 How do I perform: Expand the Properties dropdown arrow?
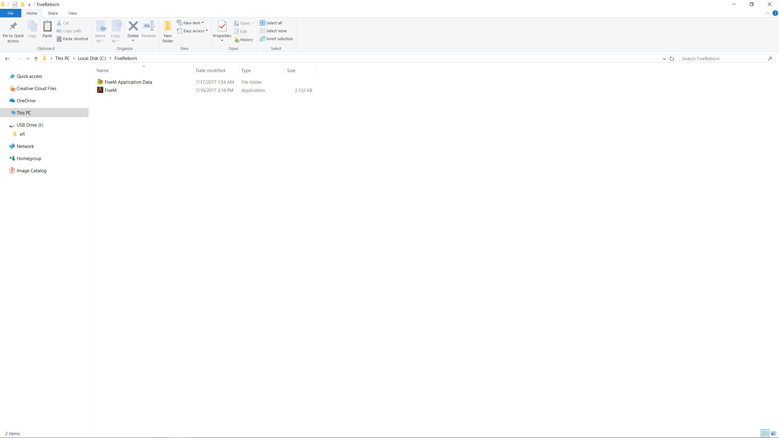click(222, 40)
